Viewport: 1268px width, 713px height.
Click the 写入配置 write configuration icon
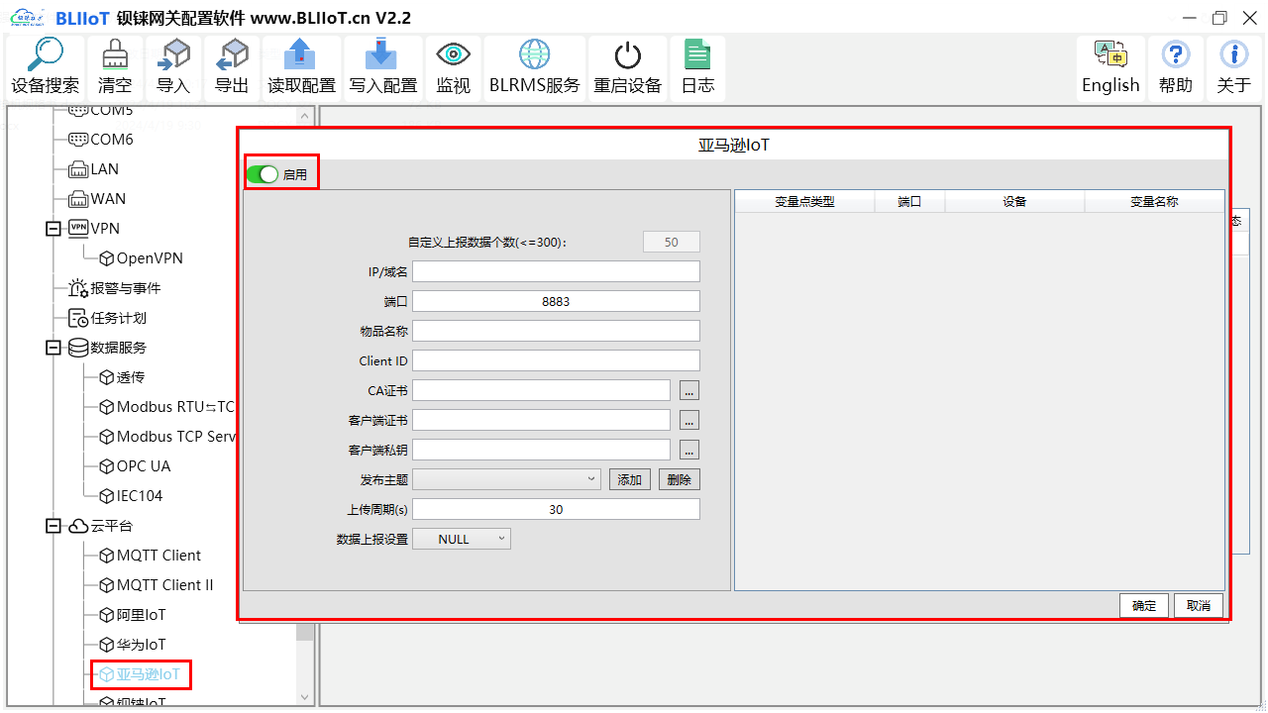(x=382, y=67)
